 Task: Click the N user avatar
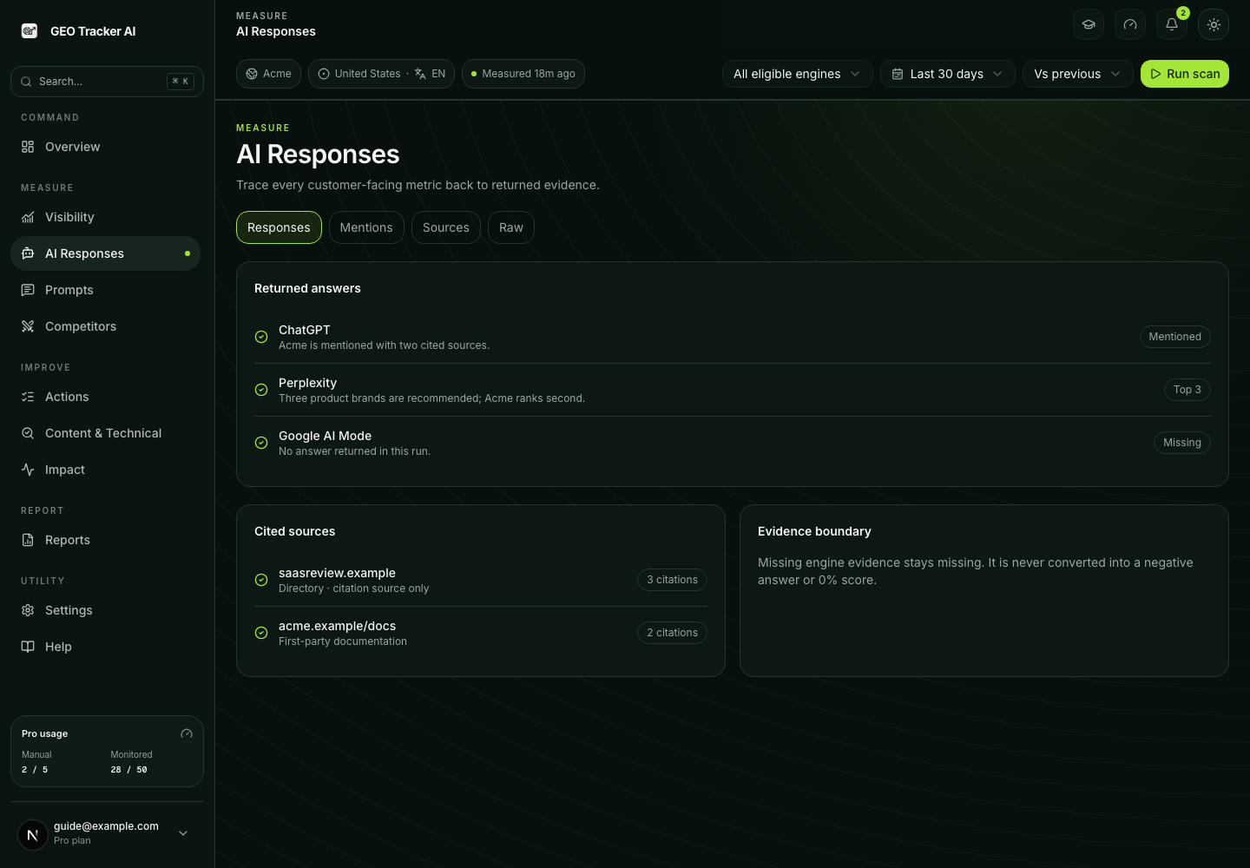(33, 835)
